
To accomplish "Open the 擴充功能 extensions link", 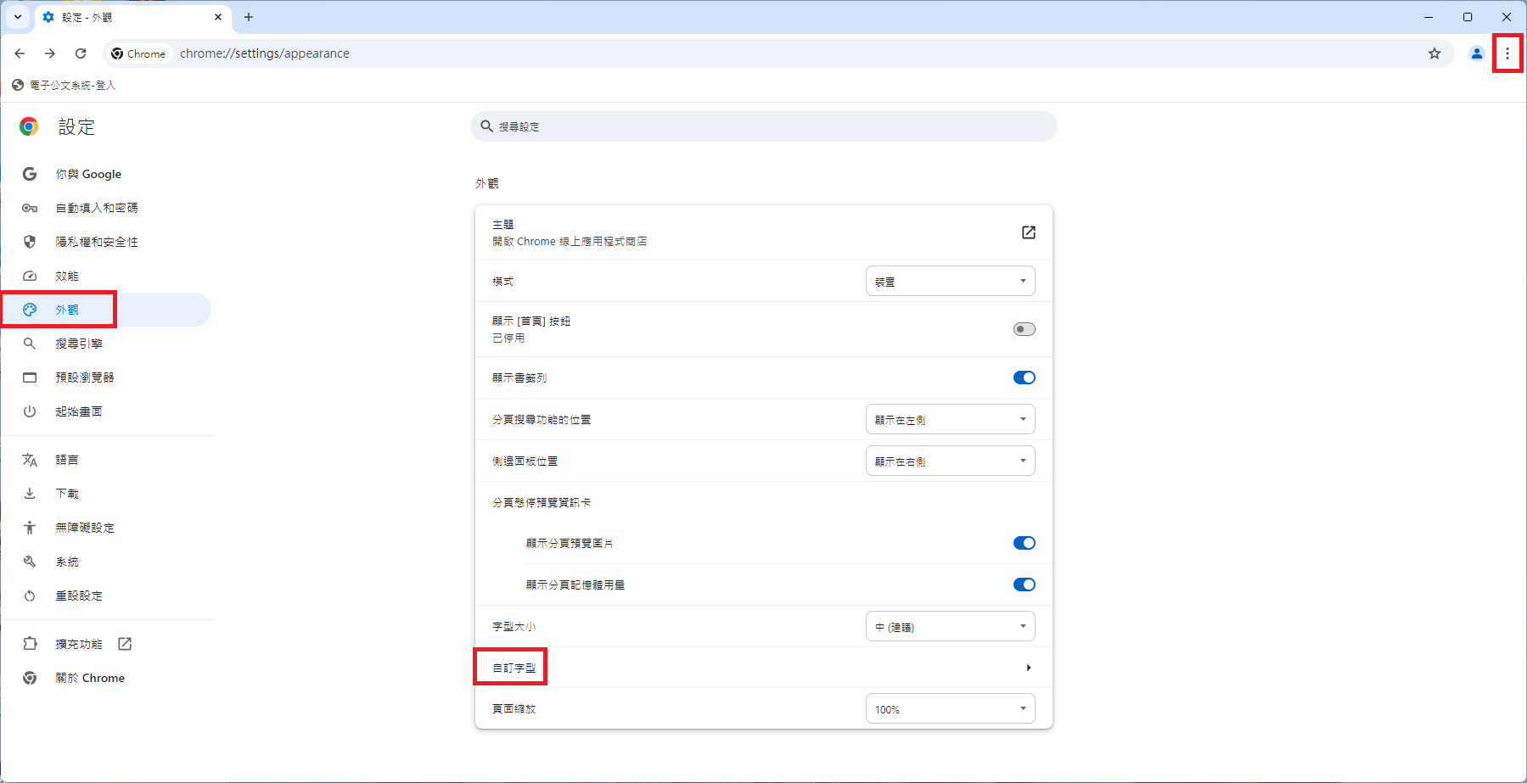I will (79, 644).
